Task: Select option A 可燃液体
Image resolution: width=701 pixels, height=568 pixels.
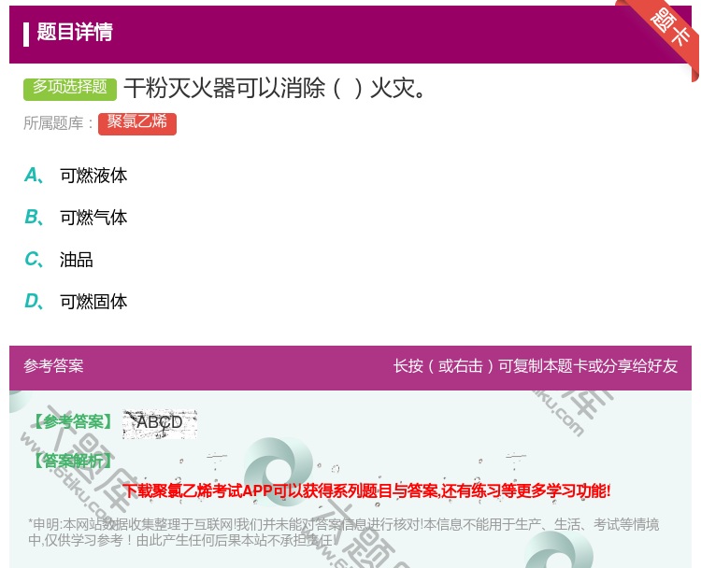Action: point(76,176)
